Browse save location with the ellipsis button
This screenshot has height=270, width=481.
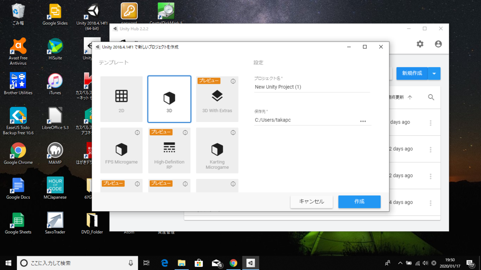[363, 121]
